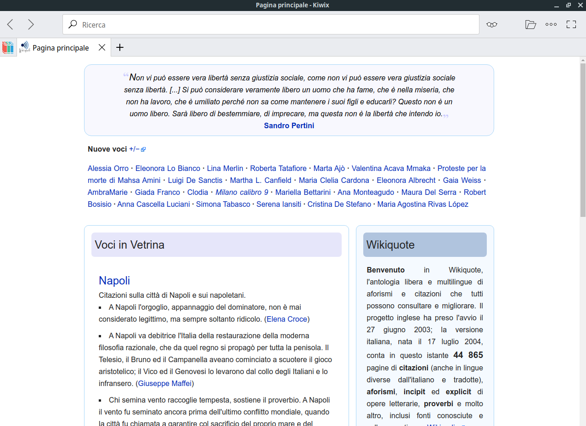Follow the Giuseppe Maffei link
This screenshot has height=426, width=586.
165,383
